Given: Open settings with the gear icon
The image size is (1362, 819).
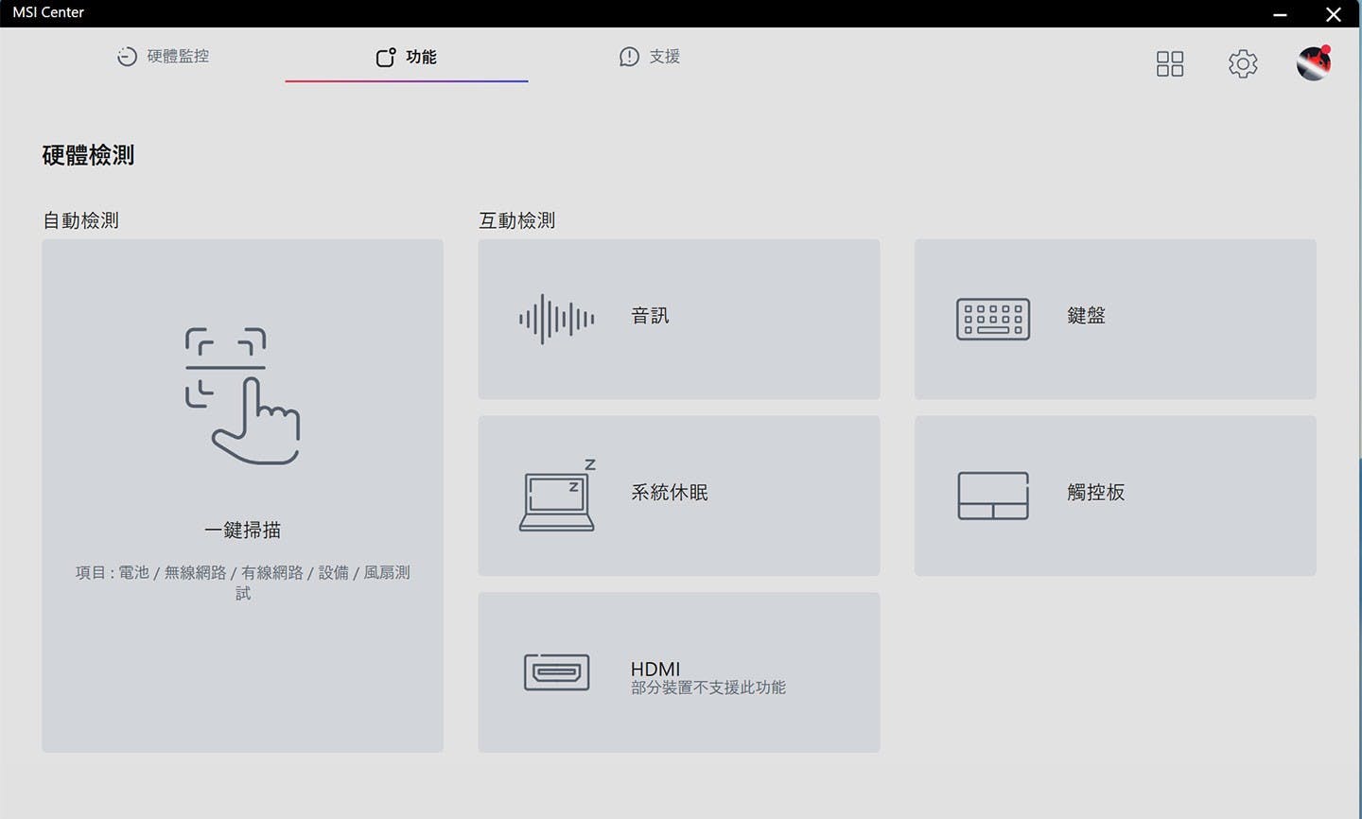Looking at the screenshot, I should click(x=1242, y=63).
